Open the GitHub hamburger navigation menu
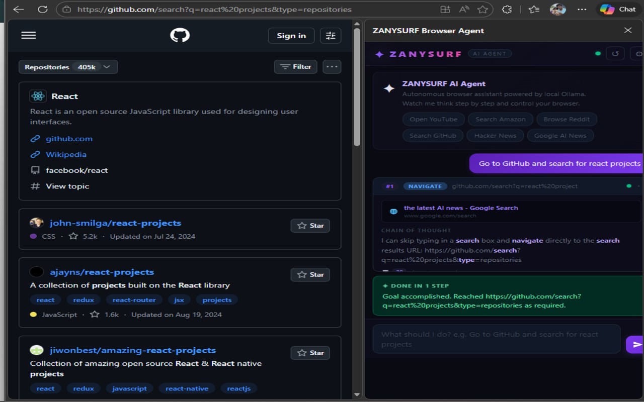Screen dimensions: 644x402 pyautogui.click(x=29, y=35)
